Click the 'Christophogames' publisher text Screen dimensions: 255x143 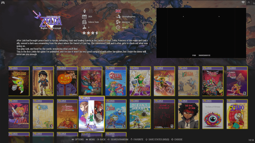coord(128,17)
